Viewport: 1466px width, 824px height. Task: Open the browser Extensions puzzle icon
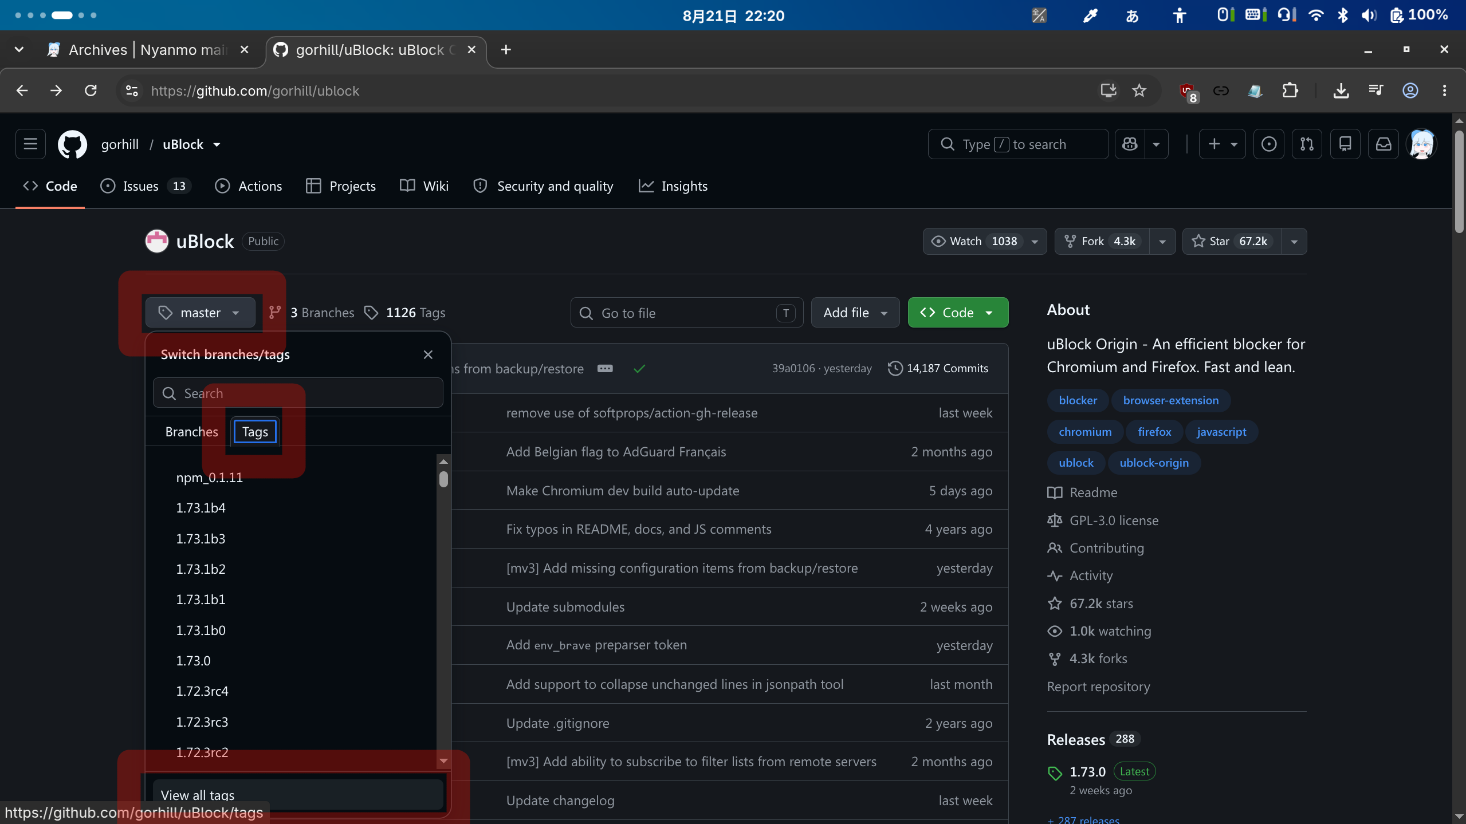click(x=1290, y=90)
